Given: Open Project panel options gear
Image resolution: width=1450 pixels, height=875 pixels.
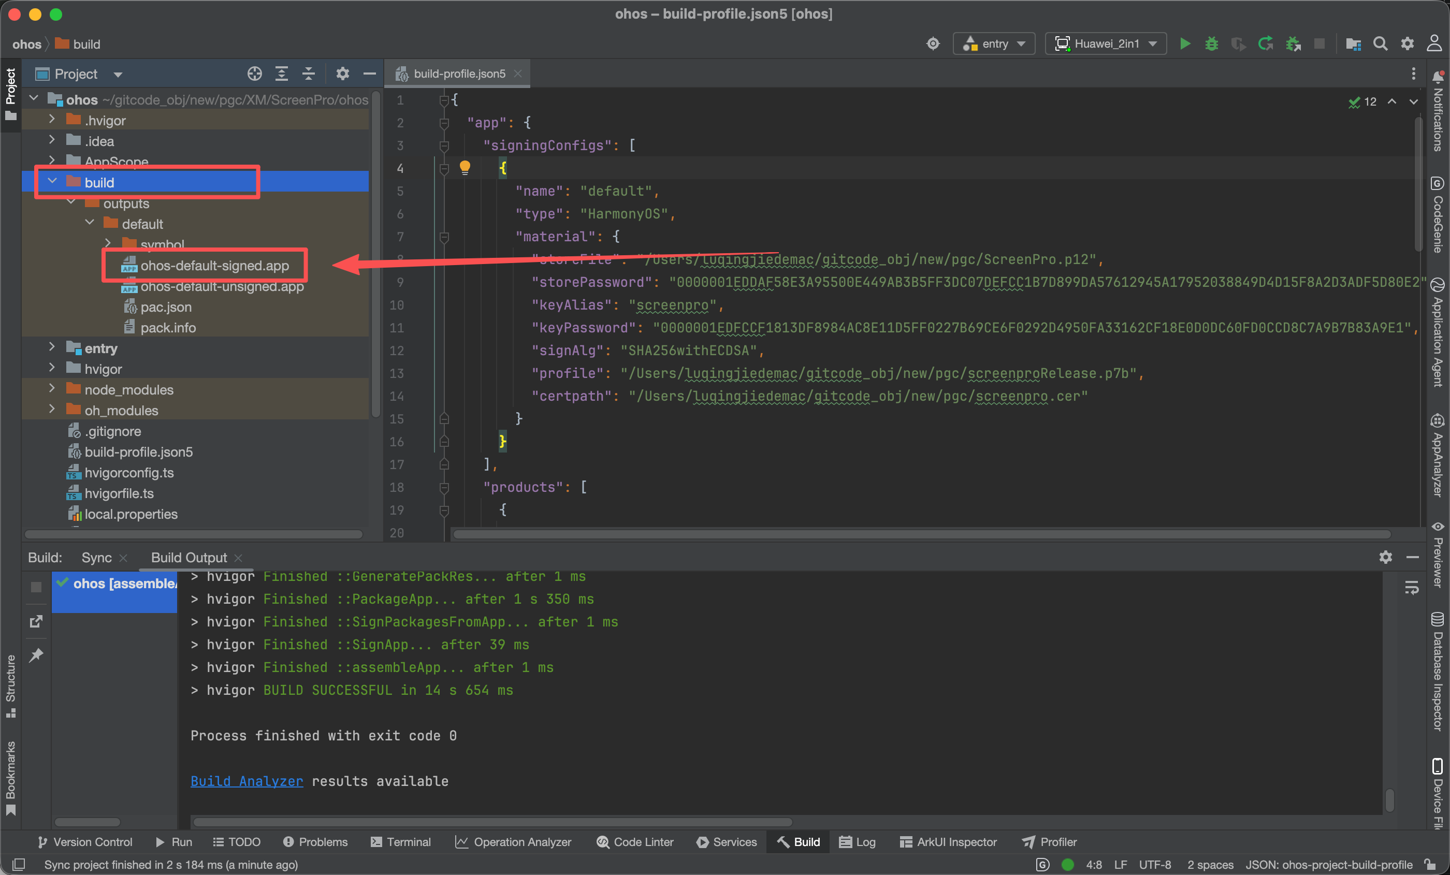Looking at the screenshot, I should point(342,74).
